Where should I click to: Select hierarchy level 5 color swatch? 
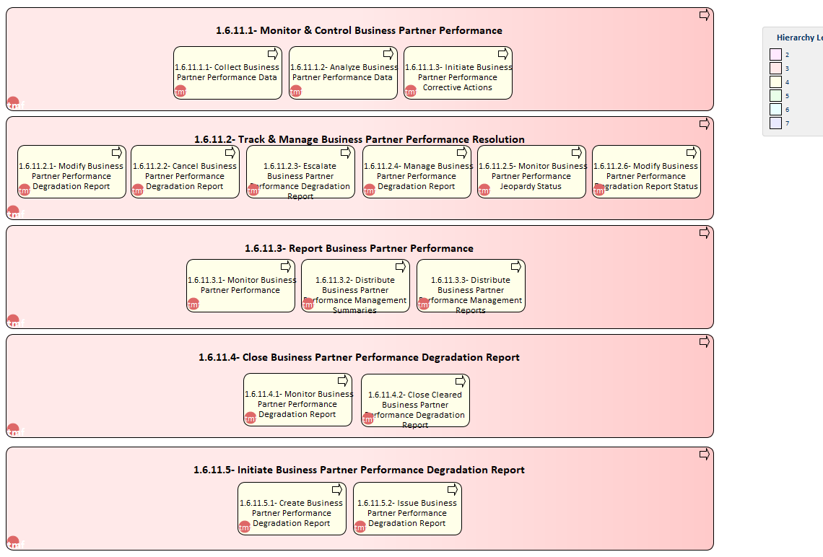(x=776, y=95)
